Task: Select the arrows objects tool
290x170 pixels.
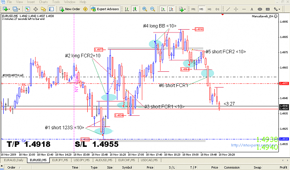Action: coord(276,9)
